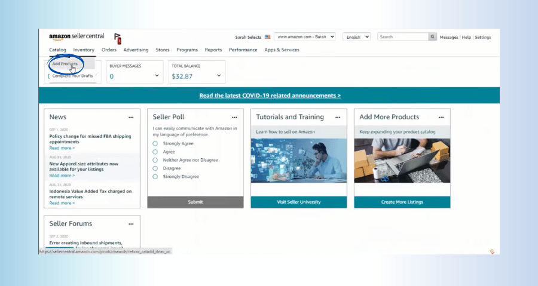Screen dimensions: 538x286
Task: Submit the Seller Poll answer
Action: coord(195,202)
